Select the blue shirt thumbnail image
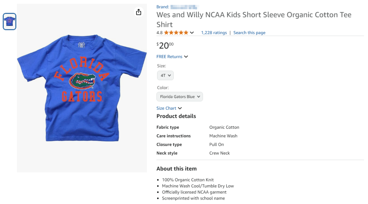This screenshot has width=368, height=204. [10, 21]
